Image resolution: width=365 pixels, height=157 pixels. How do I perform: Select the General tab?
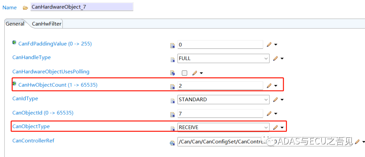coord(15,24)
